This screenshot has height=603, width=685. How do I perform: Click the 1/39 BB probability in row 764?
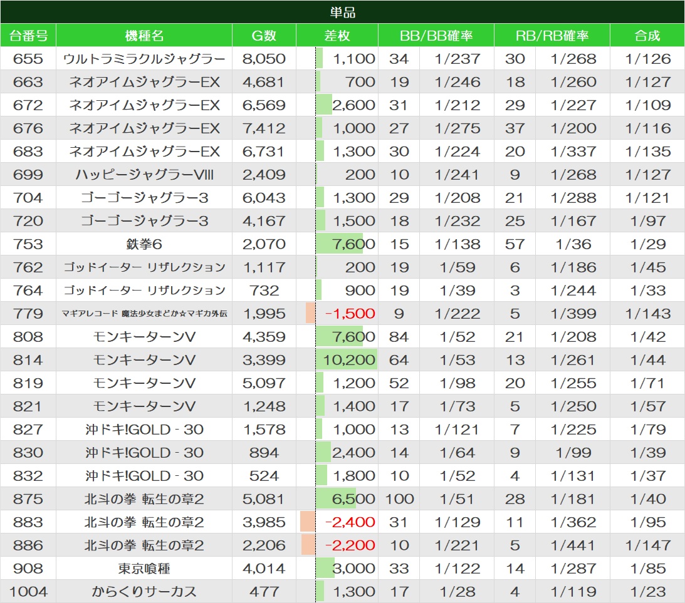[458, 290]
